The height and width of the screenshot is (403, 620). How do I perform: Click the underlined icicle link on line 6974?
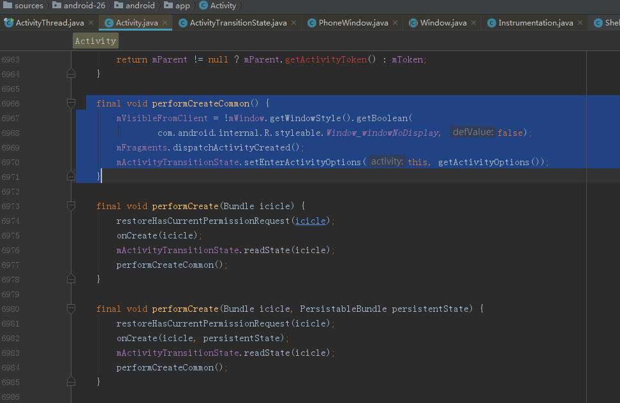pyautogui.click(x=311, y=221)
